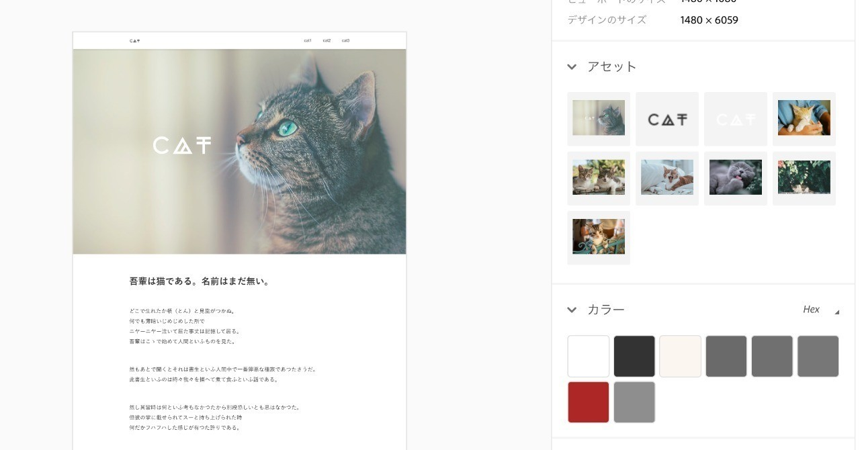Select the tabby kitten close-up asset
This screenshot has height=450, width=860.
[x=599, y=237]
